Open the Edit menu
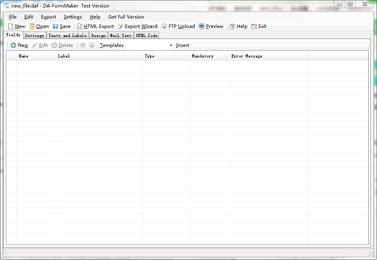 point(29,17)
